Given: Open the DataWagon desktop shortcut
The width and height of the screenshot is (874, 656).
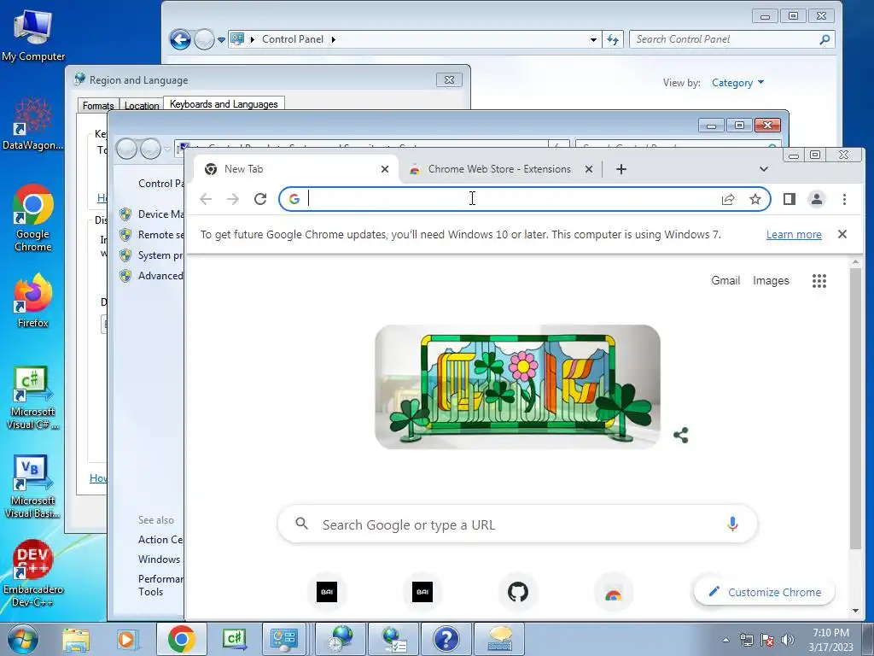Looking at the screenshot, I should 33,124.
